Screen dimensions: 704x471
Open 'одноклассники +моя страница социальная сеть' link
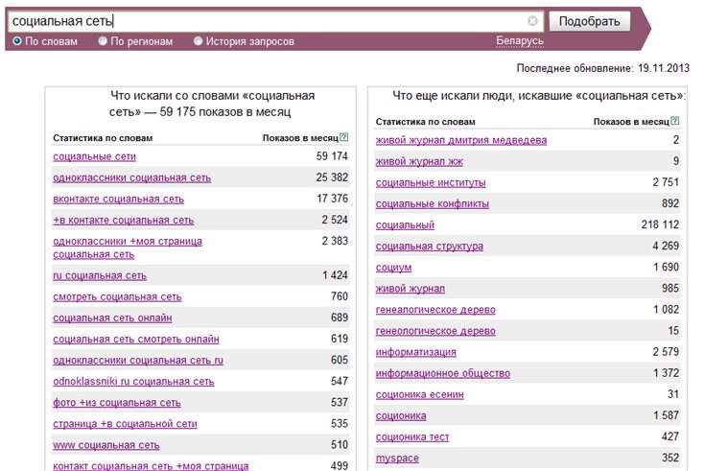[128, 247]
